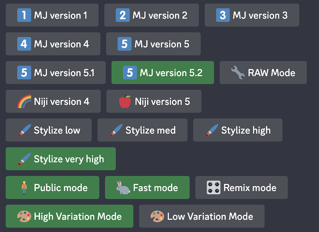Disable the Stylize very high setting
This screenshot has height=232, width=319.
coord(61,159)
